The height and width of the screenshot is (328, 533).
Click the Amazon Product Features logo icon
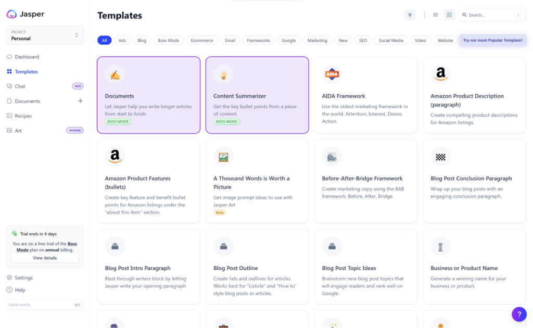(x=115, y=157)
